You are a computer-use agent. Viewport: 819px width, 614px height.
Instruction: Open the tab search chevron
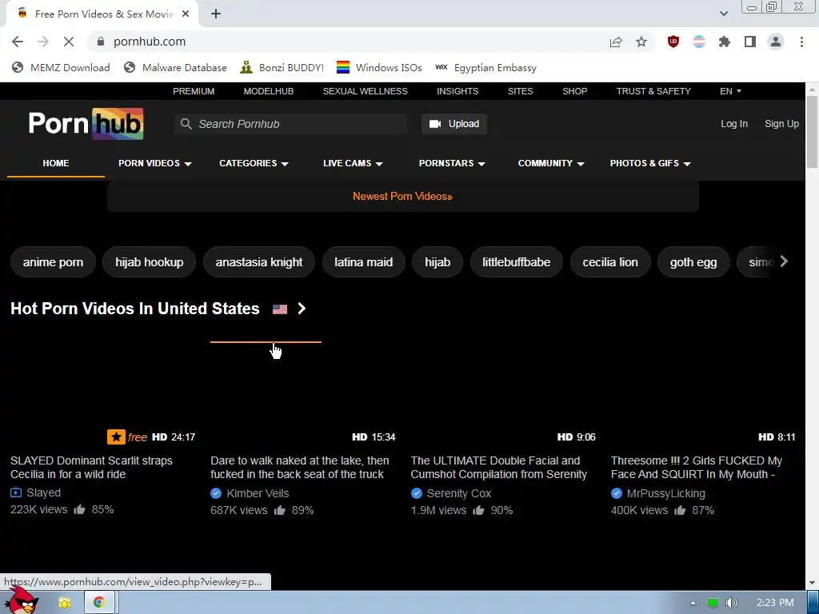tap(723, 14)
